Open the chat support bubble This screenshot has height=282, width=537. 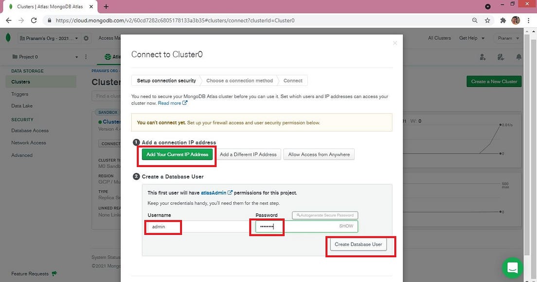pyautogui.click(x=512, y=267)
